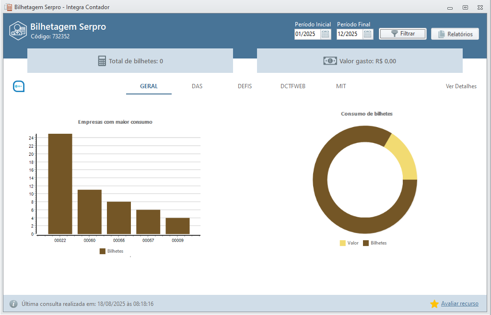Click the info icon in status bar
The width and height of the screenshot is (491, 315).
[13, 304]
